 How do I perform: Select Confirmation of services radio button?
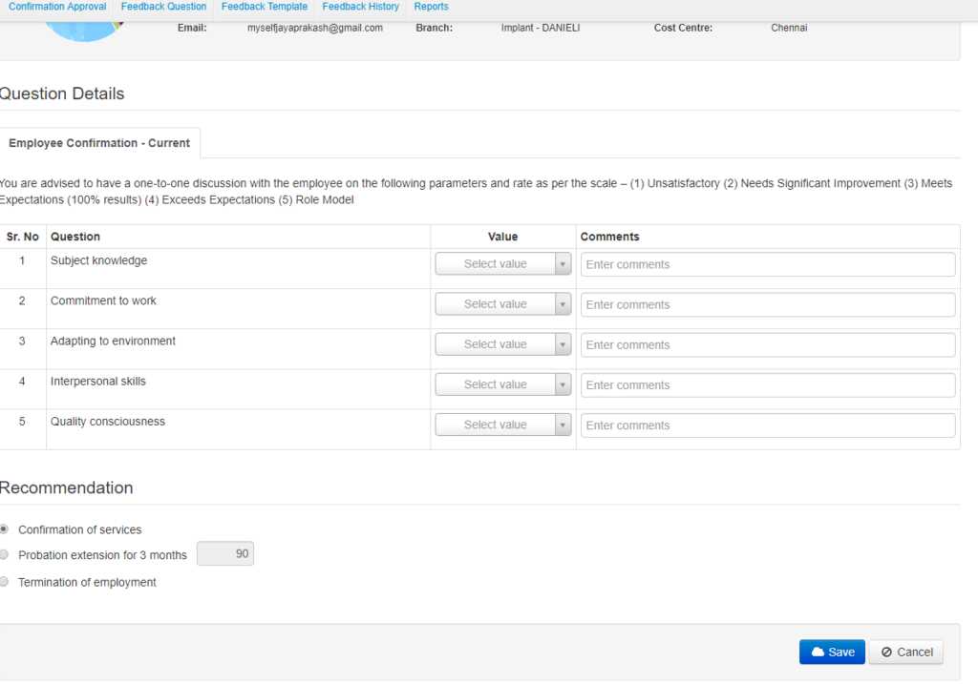tap(4, 529)
